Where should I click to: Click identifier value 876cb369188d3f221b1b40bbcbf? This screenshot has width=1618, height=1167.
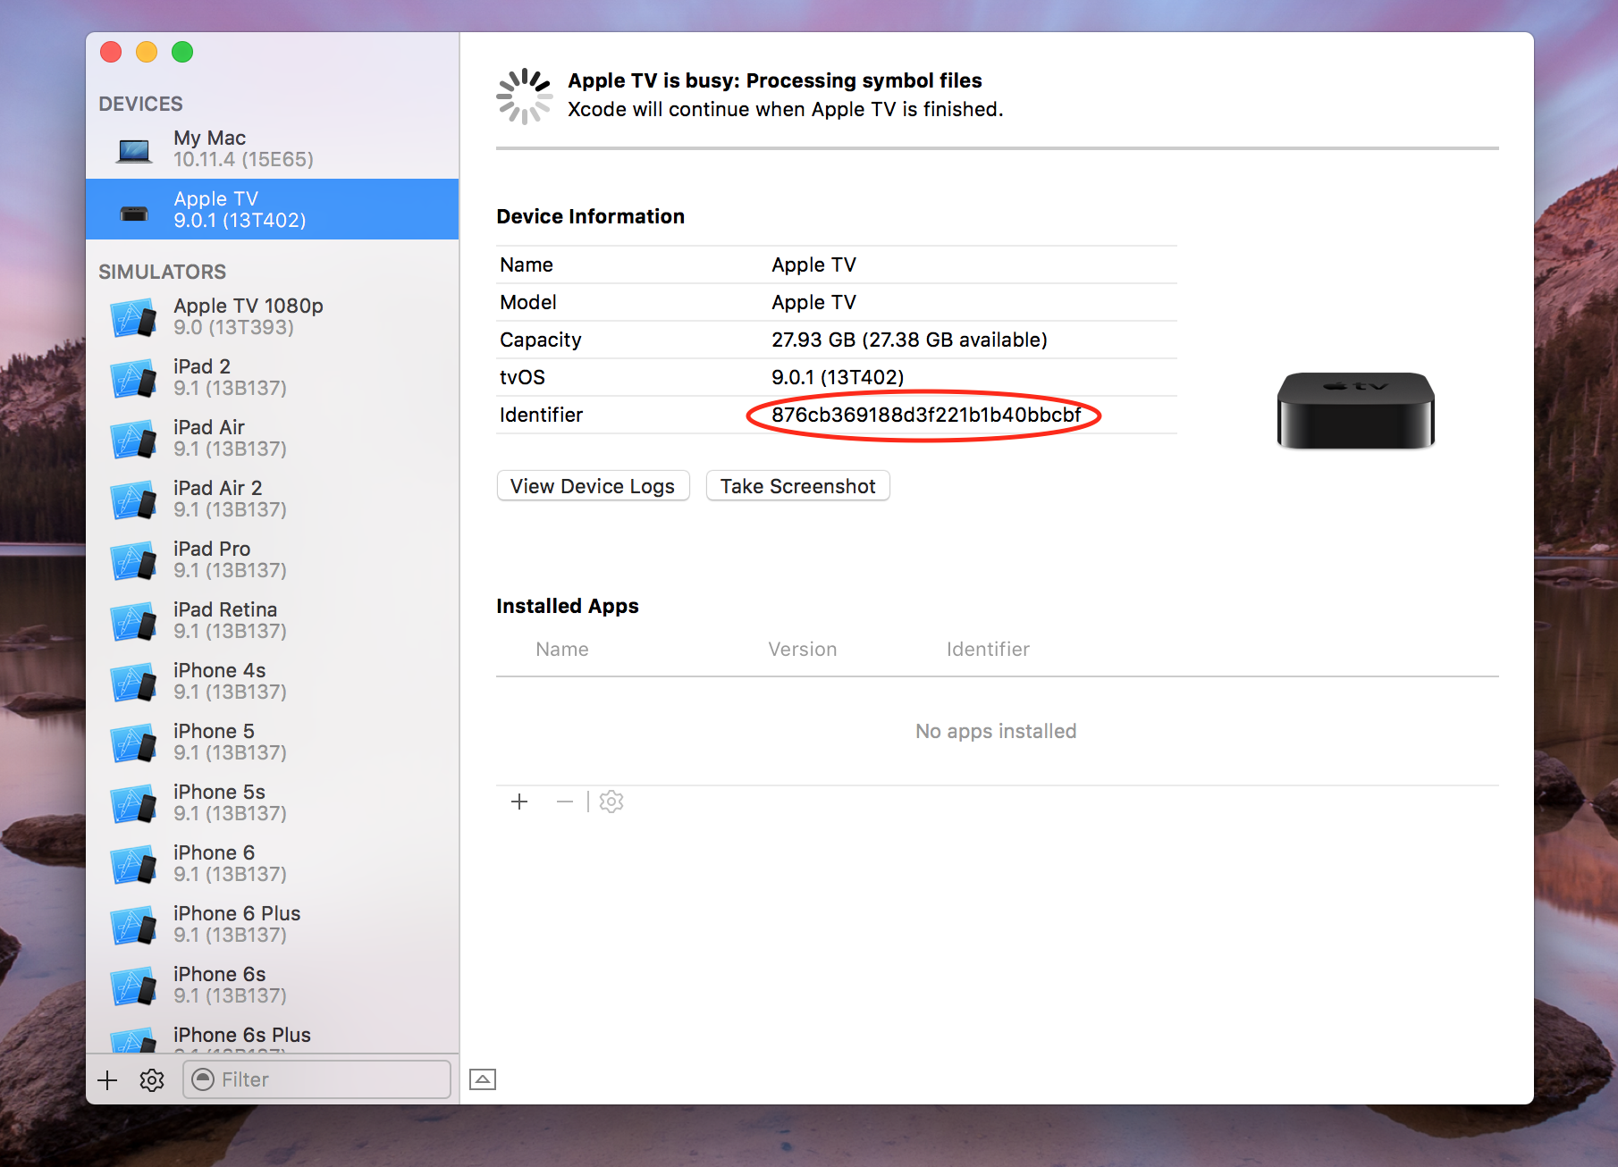[926, 415]
